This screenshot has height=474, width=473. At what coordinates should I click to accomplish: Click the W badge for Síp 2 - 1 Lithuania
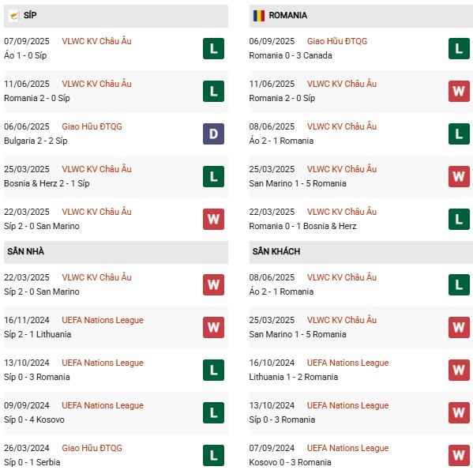pyautogui.click(x=213, y=327)
